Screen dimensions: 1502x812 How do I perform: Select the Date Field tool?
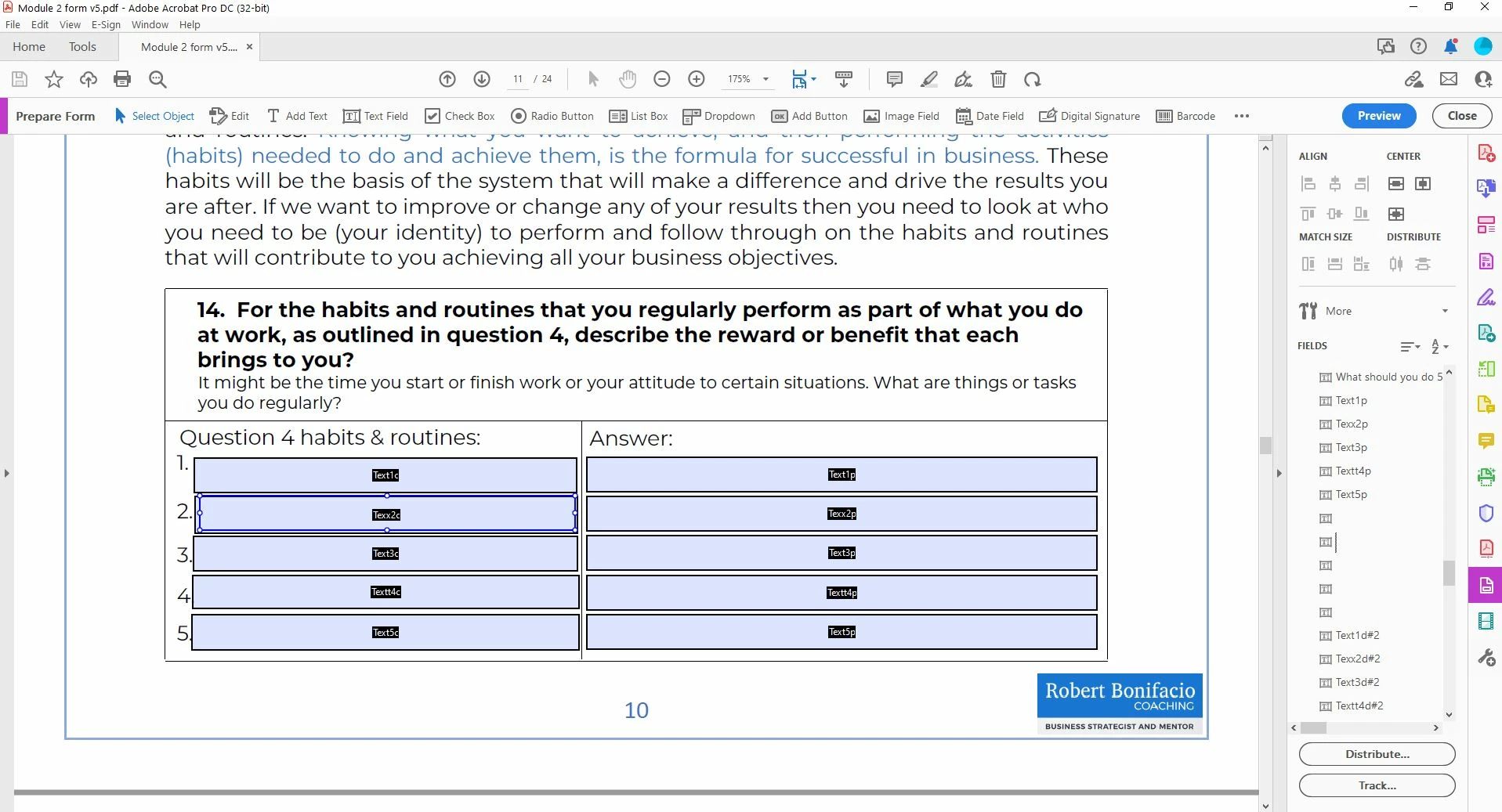click(990, 116)
